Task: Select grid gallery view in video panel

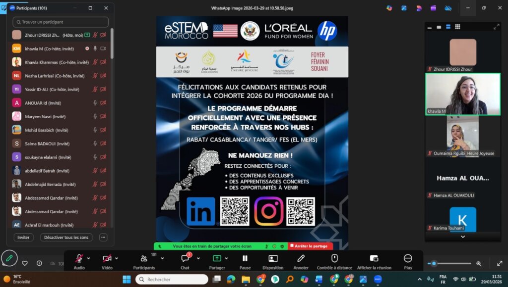Action: (x=457, y=27)
